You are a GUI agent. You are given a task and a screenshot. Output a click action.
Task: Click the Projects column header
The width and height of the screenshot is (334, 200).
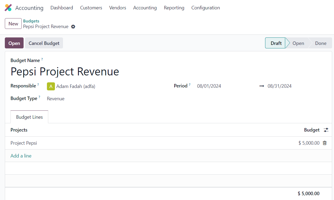click(19, 130)
